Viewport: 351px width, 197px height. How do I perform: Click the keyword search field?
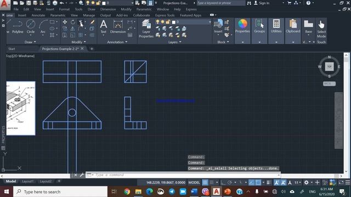point(220,3)
